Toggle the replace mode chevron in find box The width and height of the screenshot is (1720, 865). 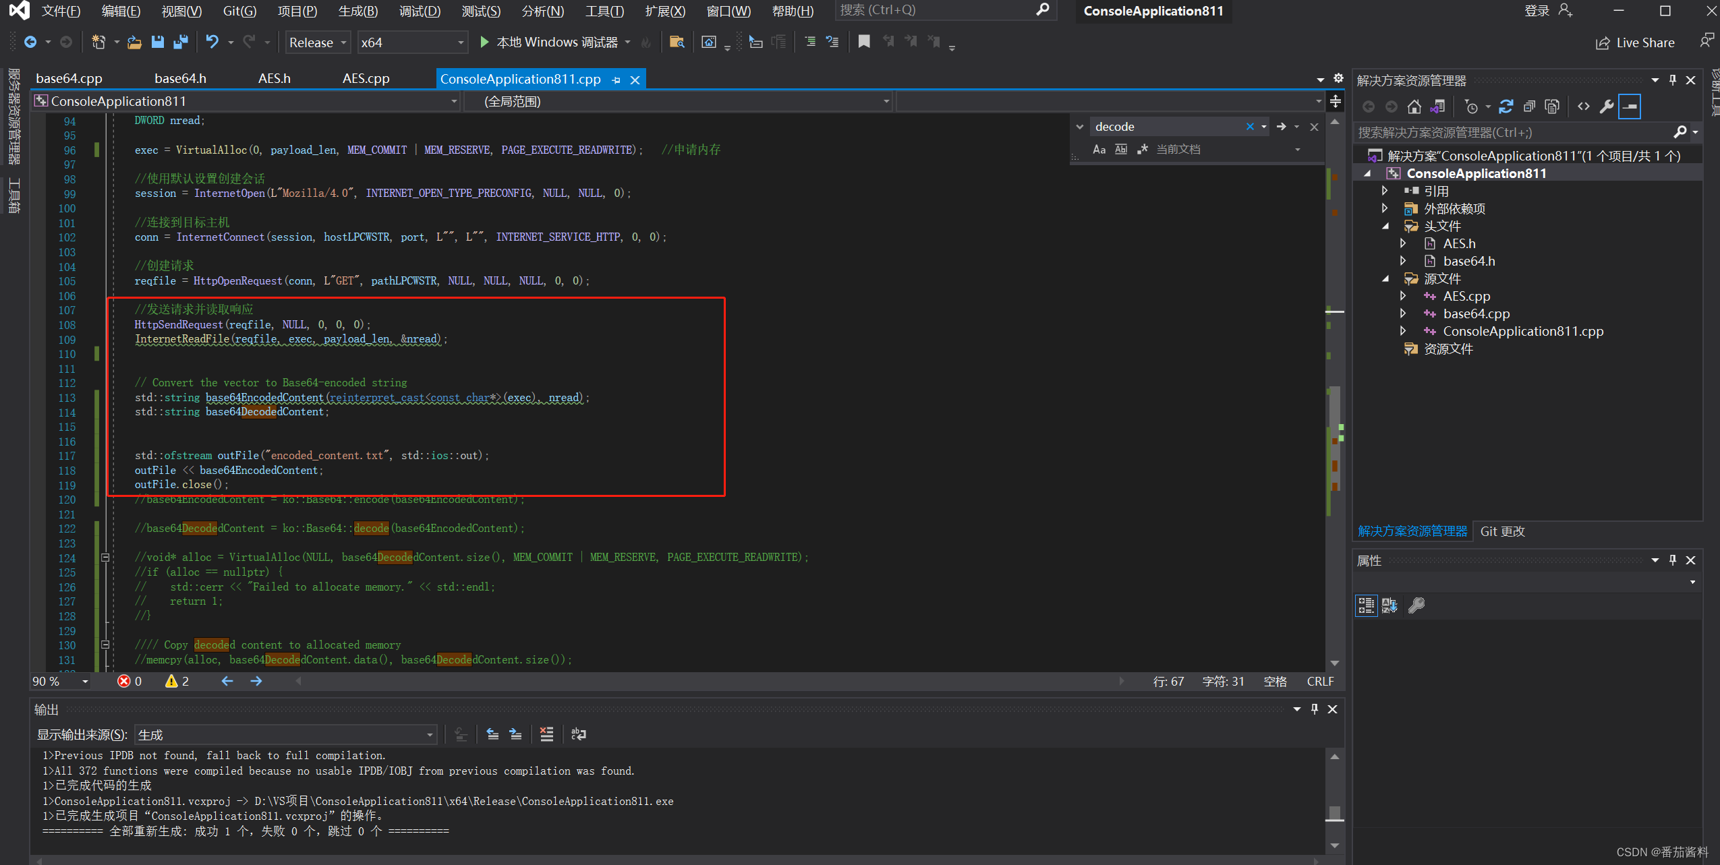coord(1079,126)
